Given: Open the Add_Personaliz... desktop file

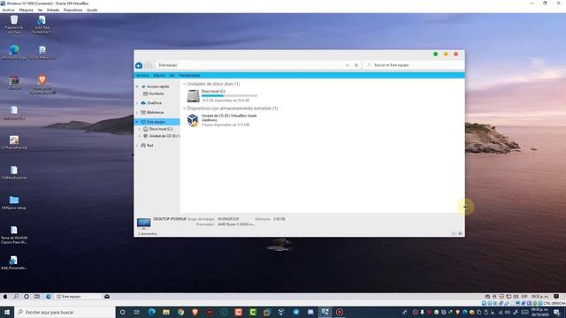Looking at the screenshot, I should click(x=14, y=263).
